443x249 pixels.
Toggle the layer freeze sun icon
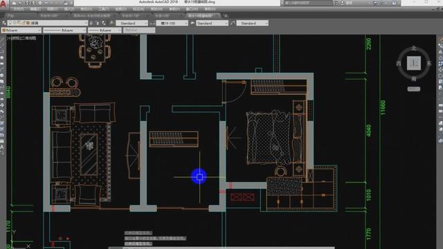pos(15,23)
